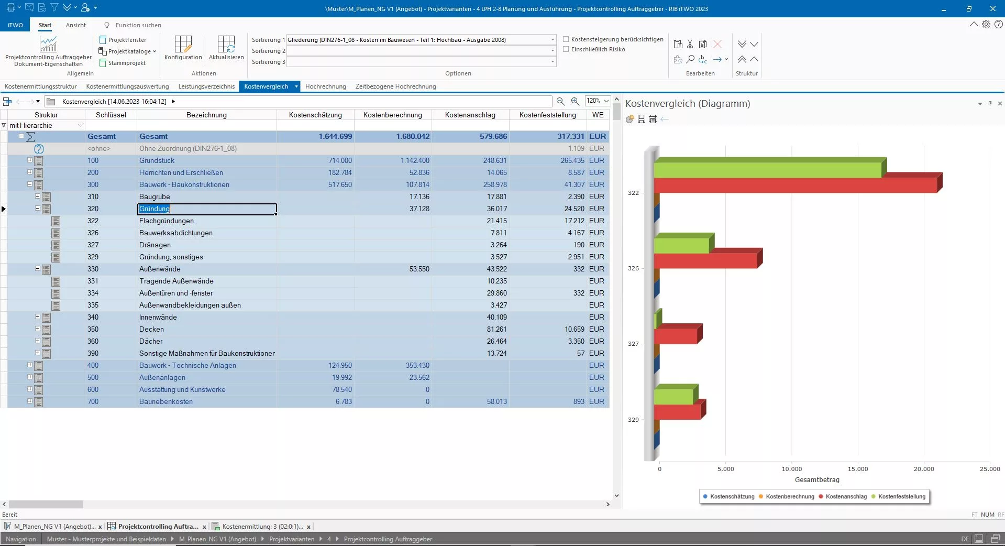The width and height of the screenshot is (1005, 546).
Task: Open the 120% zoom level dropdown
Action: pos(606,101)
